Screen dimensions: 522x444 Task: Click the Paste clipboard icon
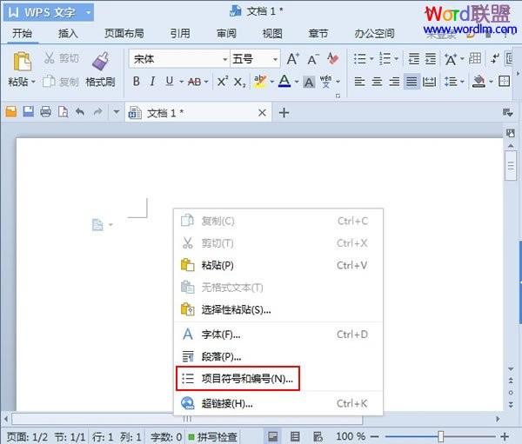[x=23, y=62]
